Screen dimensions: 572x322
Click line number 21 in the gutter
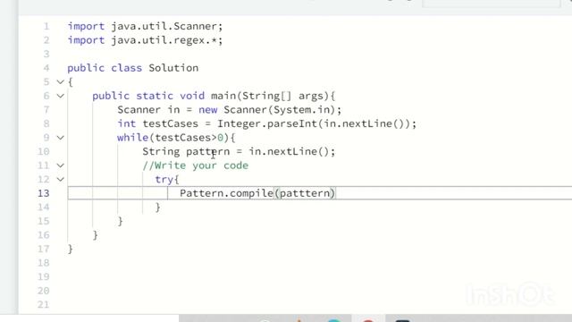[x=44, y=304]
